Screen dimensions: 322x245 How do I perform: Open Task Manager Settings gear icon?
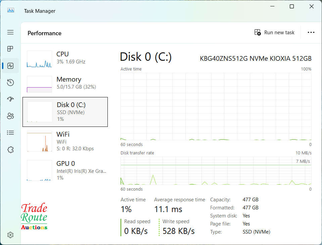click(x=10, y=235)
